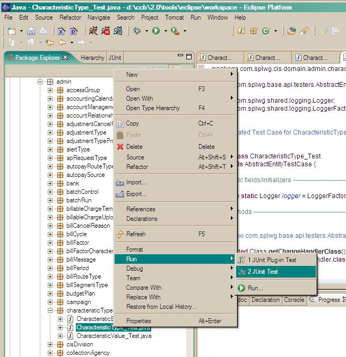Select the alertType package
Image resolution: width=346 pixels, height=357 pixels.
pos(78,149)
